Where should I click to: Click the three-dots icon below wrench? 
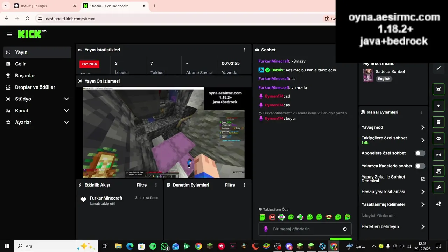(439, 204)
